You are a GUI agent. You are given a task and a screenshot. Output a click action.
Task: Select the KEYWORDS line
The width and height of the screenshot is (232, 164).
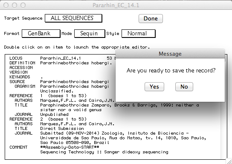[x=26, y=77]
